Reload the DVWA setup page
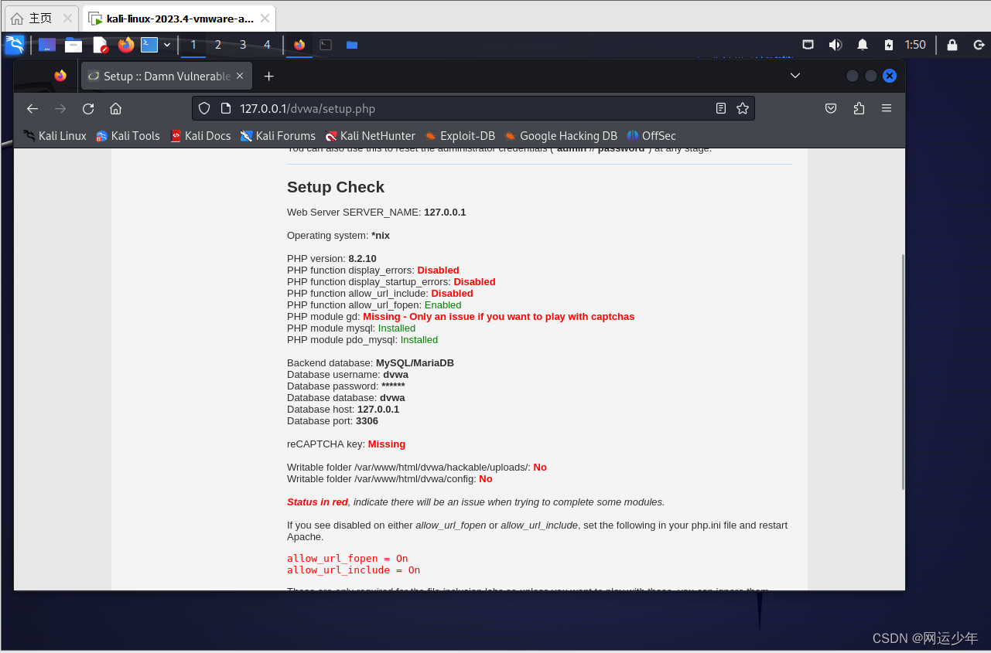The height and width of the screenshot is (653, 991). tap(88, 108)
